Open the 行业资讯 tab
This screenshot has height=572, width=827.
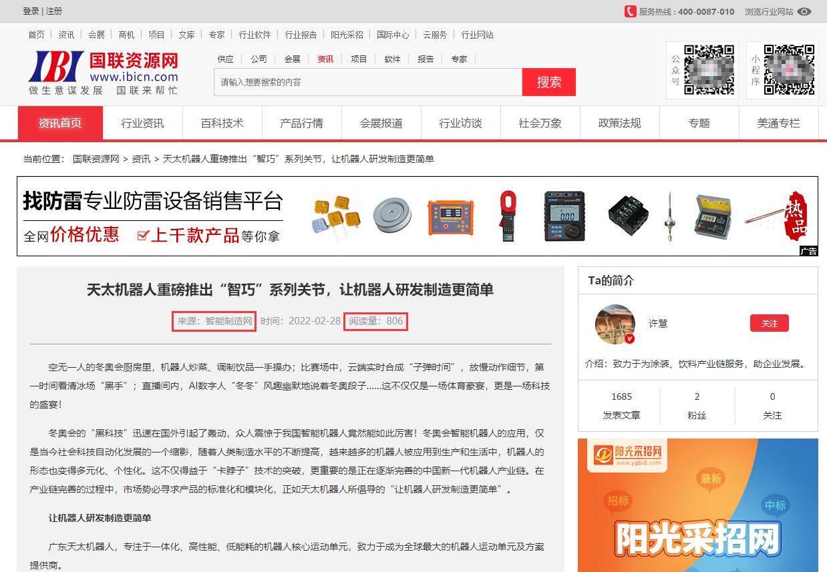coord(142,123)
